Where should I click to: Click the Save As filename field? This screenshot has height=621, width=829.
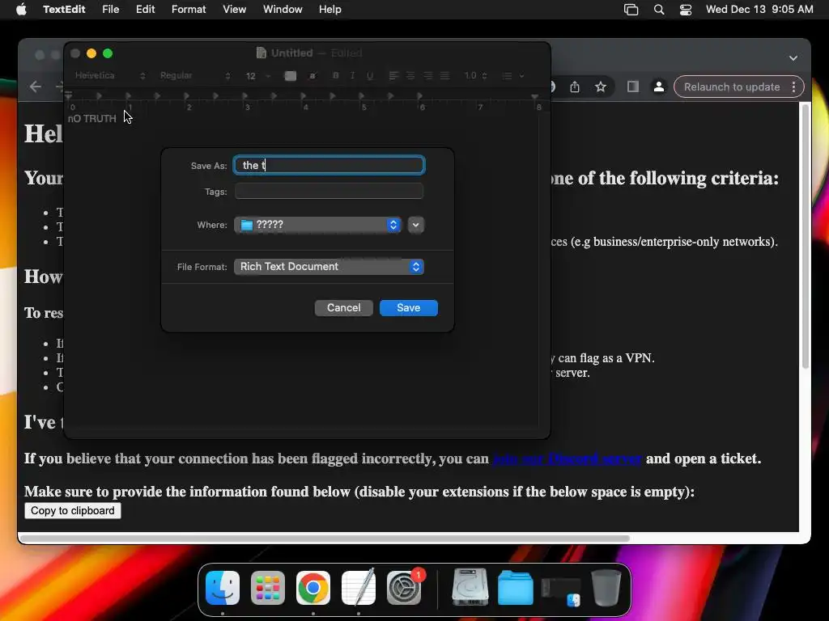(x=329, y=165)
